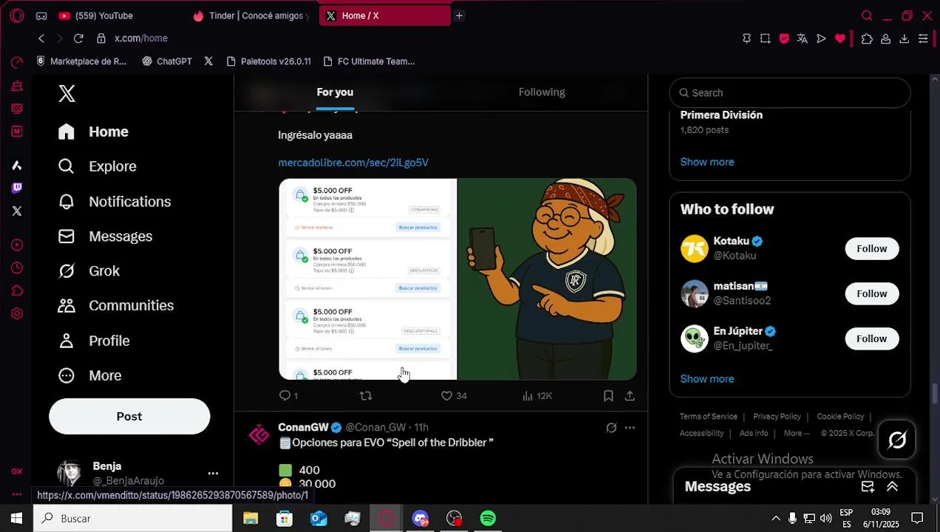Open more options on ConanGW's post
Screen dimensions: 940x532
point(630,428)
